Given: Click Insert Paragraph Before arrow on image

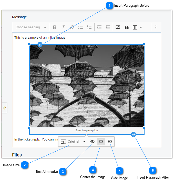Looking at the screenshot, I should click(40, 45).
